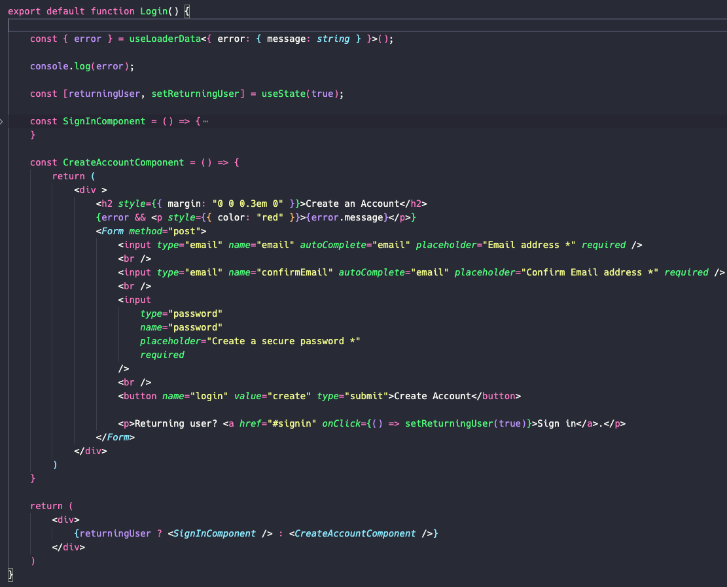Click type="password" attribute line
The image size is (727, 587).
tap(181, 314)
